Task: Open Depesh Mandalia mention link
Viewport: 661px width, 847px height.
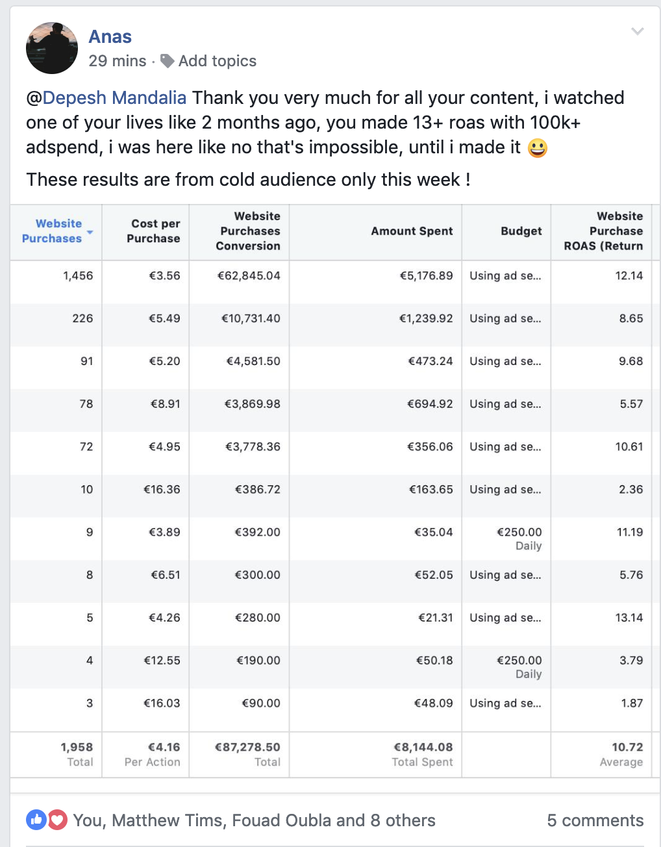Action: [114, 98]
